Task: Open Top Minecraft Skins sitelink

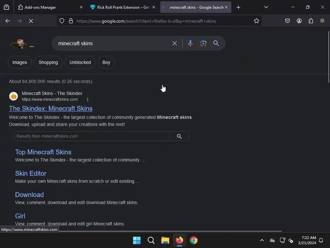Action: [43, 152]
